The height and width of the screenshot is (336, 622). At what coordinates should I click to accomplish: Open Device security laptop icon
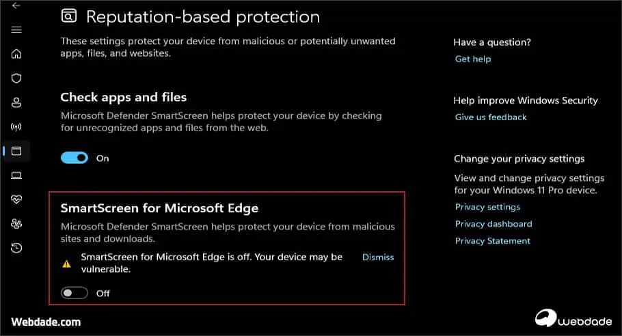(x=16, y=176)
